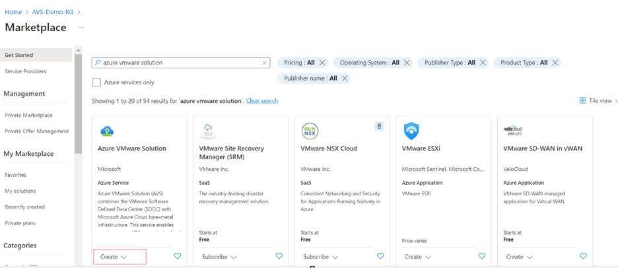This screenshot has height=268, width=618.
Task: Go to AVS-Demo-RG breadcrumb
Action: (x=53, y=12)
